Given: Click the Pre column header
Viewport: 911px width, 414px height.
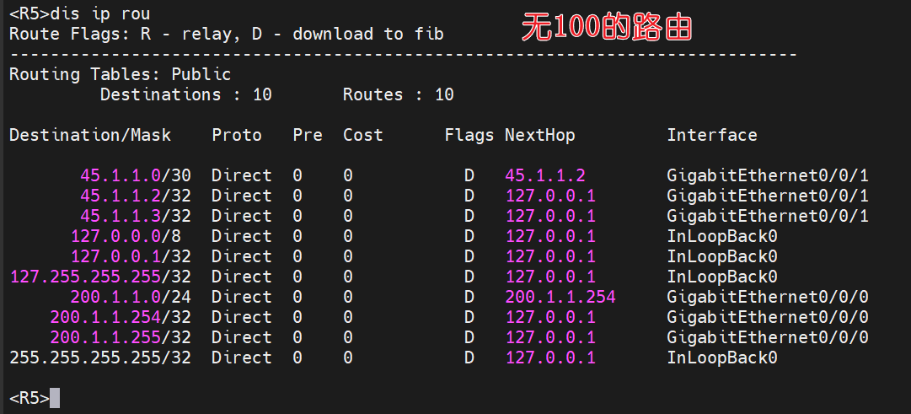Looking at the screenshot, I should tap(308, 135).
